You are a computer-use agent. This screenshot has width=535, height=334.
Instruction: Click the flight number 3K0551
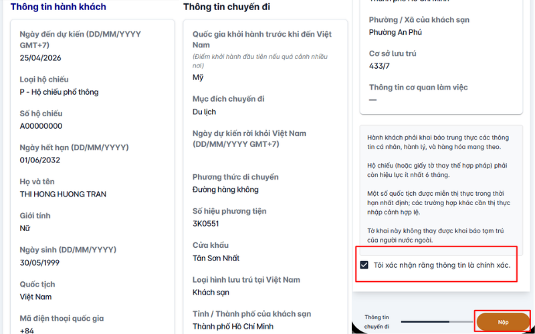point(205,224)
